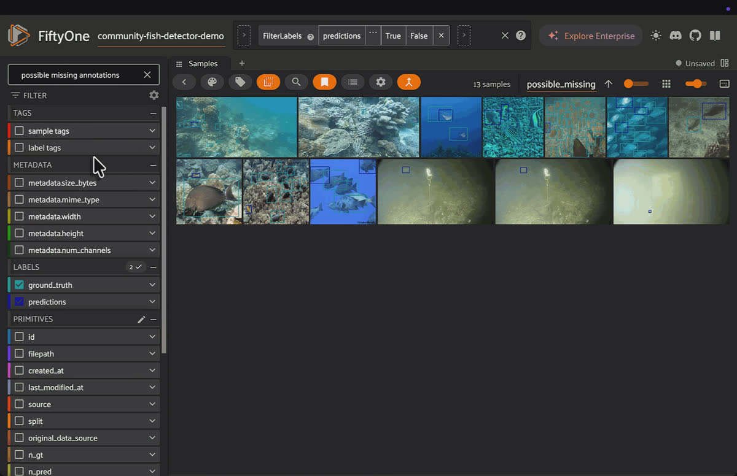Screen dimensions: 737x476
Task: Expand the ground_truth filter chevron
Action: click(152, 285)
